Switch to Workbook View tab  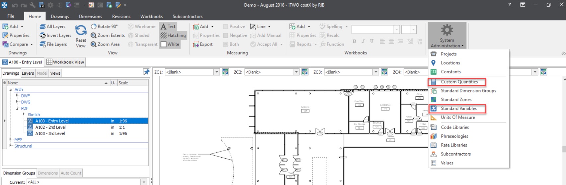[65, 62]
